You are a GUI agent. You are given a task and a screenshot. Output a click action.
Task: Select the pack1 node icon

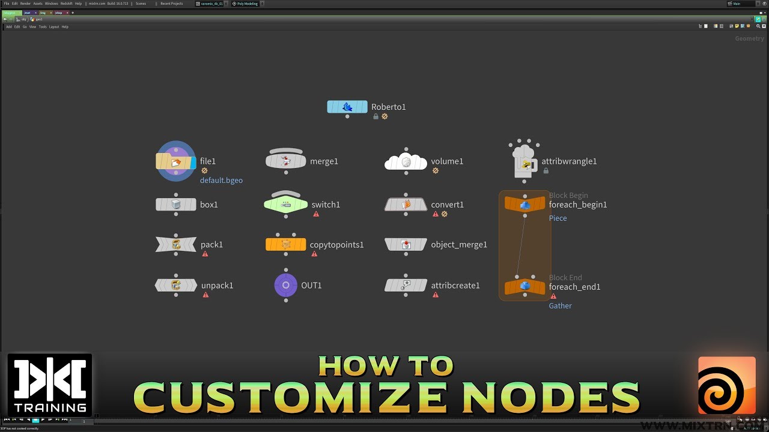tap(176, 245)
